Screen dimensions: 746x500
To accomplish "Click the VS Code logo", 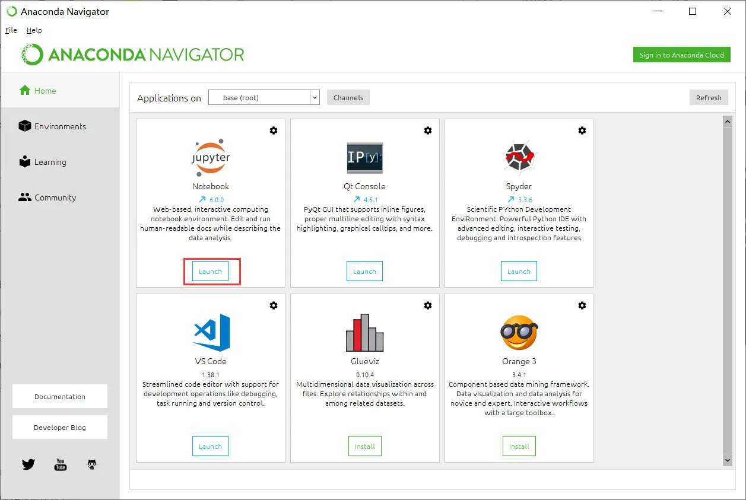I will [211, 332].
